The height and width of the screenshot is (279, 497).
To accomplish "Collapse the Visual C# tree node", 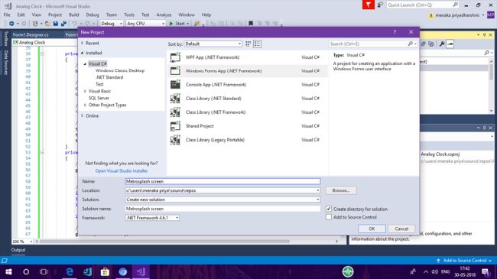I will tap(85, 63).
